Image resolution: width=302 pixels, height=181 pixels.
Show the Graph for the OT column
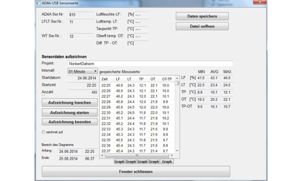click(x=154, y=162)
